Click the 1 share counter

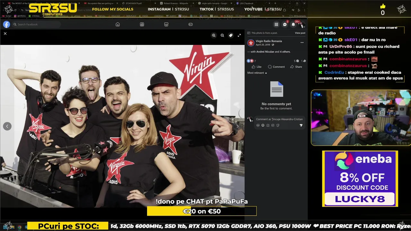(303, 61)
